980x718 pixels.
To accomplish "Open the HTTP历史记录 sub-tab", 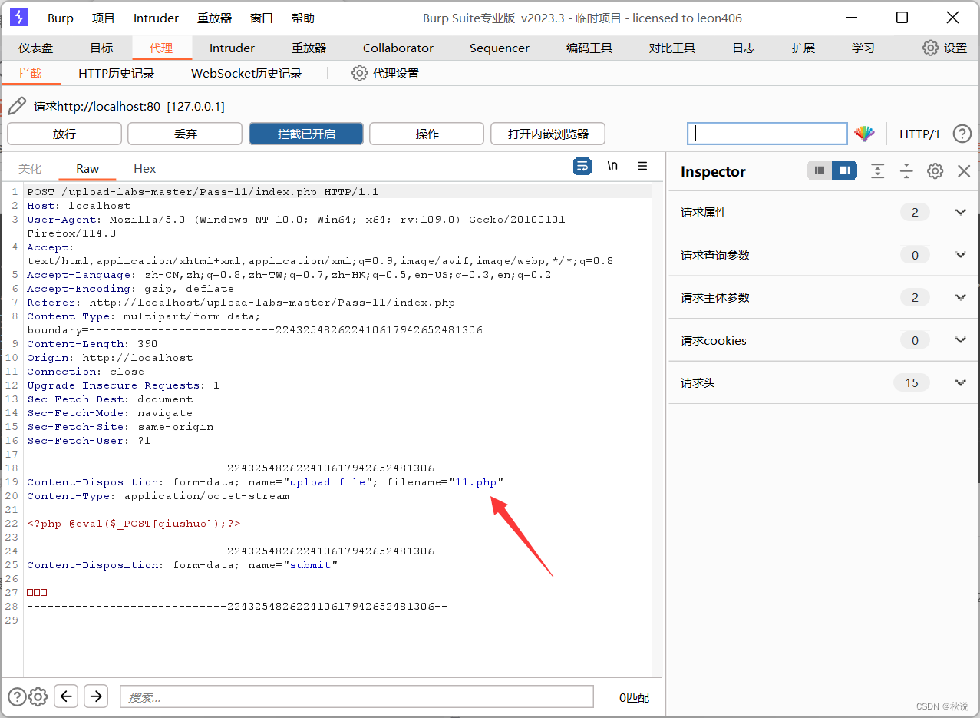I will [117, 74].
